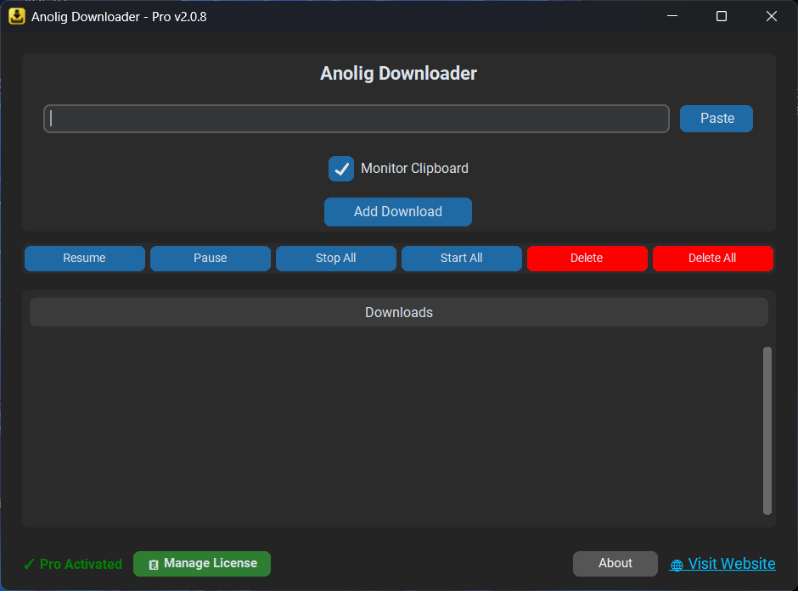Resume the selected download
This screenshot has width=798, height=591.
[84, 258]
